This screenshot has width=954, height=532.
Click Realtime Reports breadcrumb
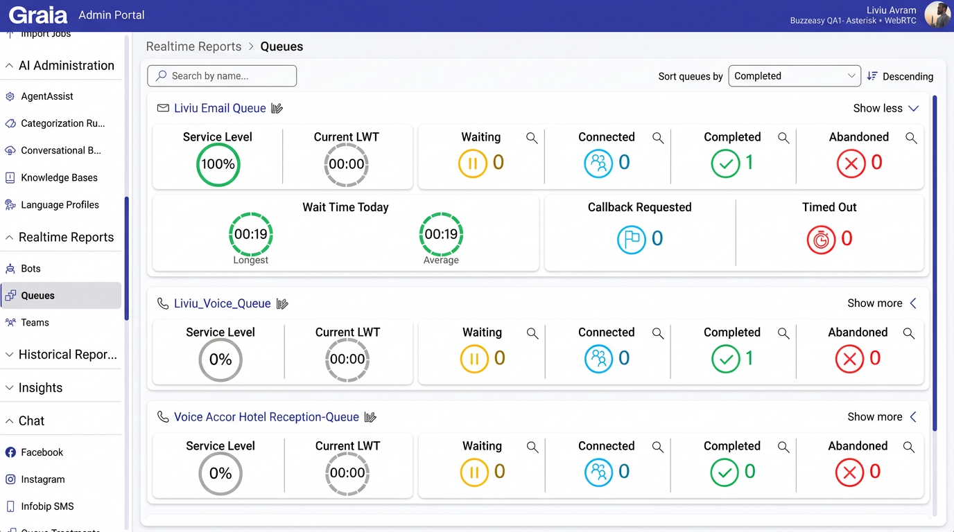coord(193,46)
